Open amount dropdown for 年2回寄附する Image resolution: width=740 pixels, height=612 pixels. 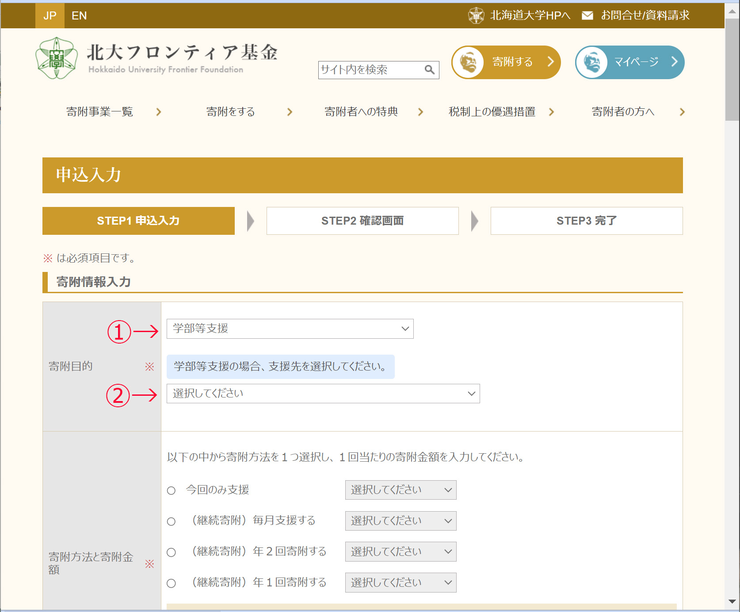point(401,551)
